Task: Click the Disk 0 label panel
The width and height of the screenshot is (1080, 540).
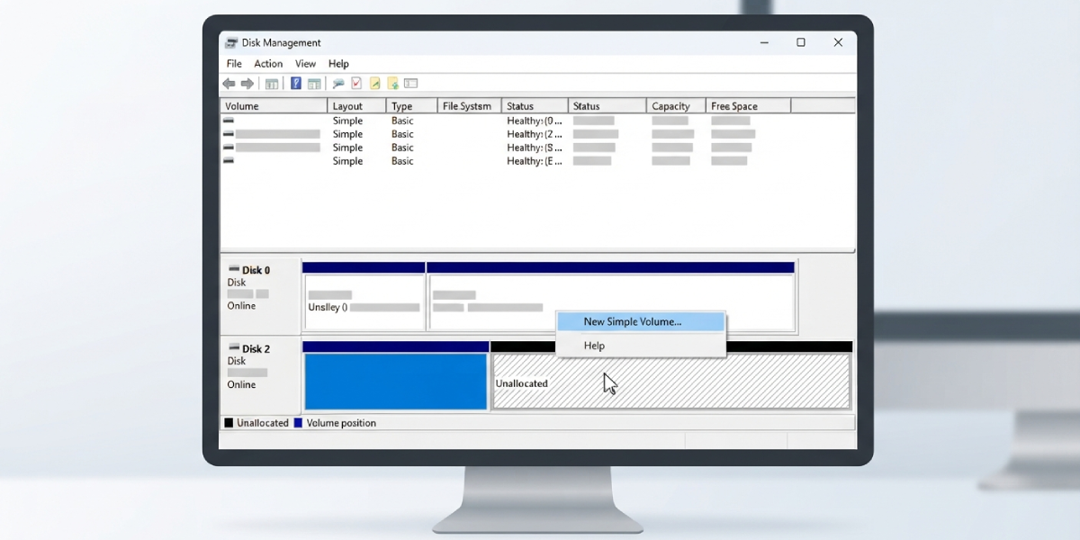Action: pyautogui.click(x=260, y=296)
